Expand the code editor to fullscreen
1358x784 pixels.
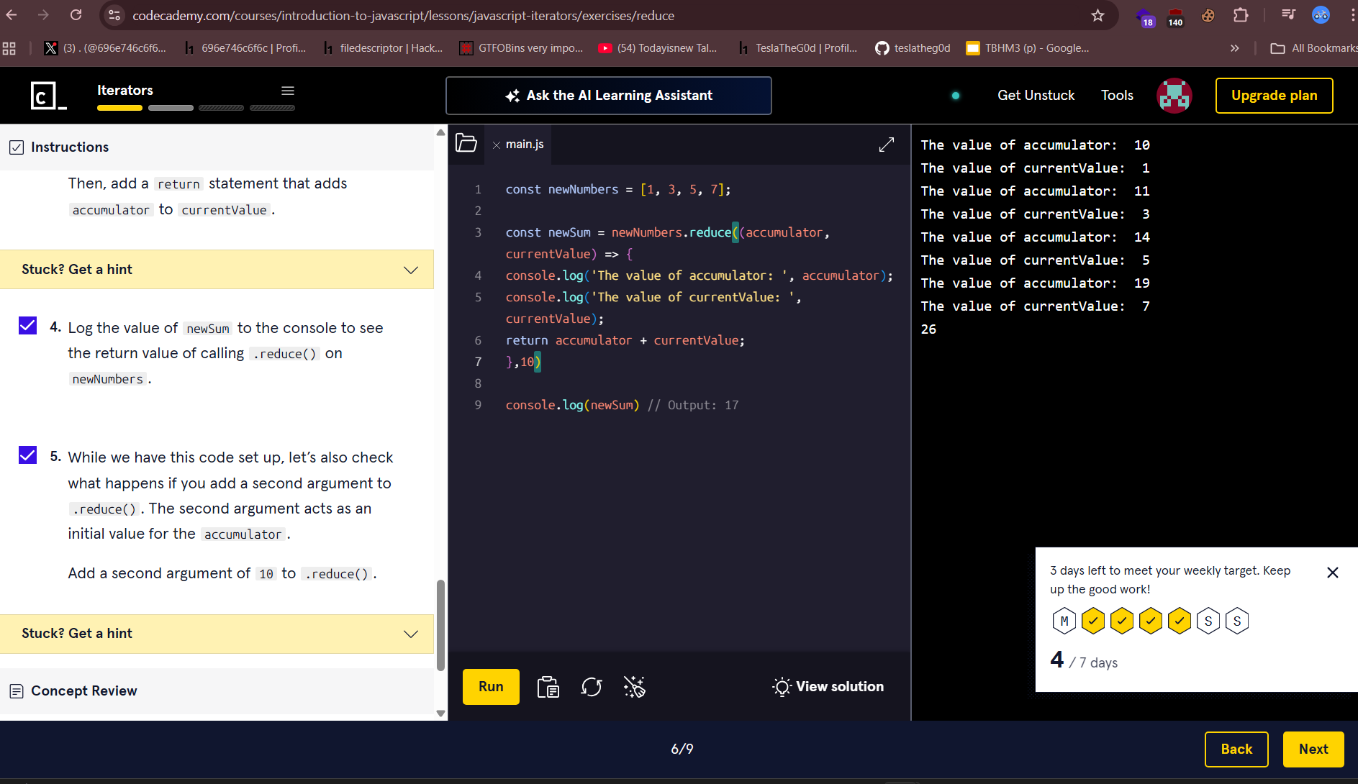(887, 145)
